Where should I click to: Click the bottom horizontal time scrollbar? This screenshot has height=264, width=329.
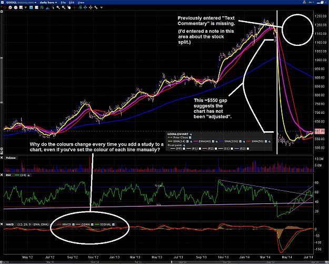pyautogui.click(x=164, y=262)
